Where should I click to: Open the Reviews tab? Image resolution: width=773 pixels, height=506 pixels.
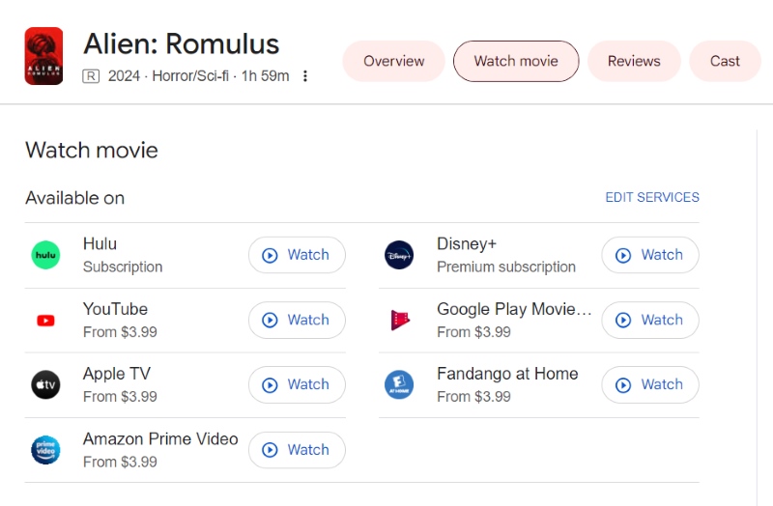coord(634,61)
